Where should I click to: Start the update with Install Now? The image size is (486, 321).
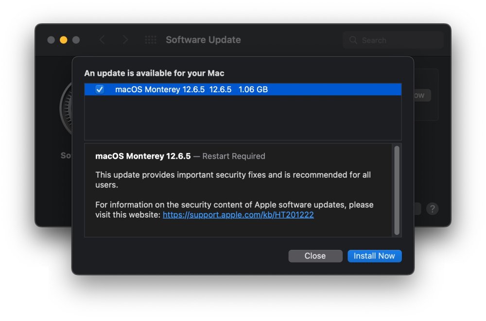click(x=374, y=256)
